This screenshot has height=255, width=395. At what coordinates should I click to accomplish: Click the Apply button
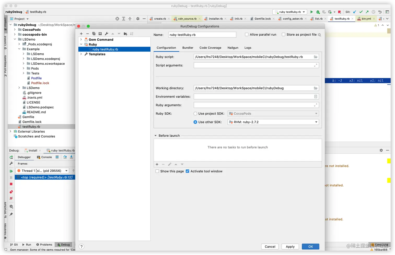(x=290, y=247)
